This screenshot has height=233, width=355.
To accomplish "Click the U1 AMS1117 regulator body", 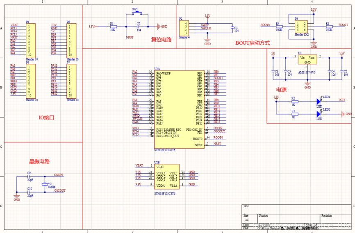I will [x=307, y=59].
